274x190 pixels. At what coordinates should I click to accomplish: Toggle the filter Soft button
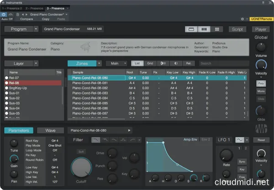[81, 152]
